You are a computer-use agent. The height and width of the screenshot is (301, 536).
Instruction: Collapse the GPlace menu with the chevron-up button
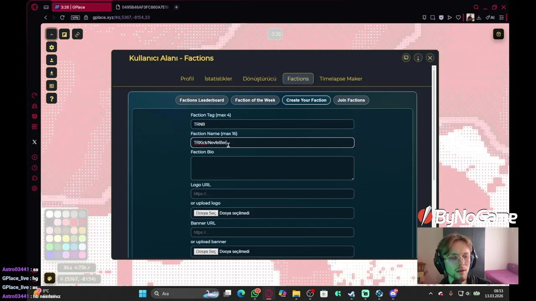click(x=52, y=34)
